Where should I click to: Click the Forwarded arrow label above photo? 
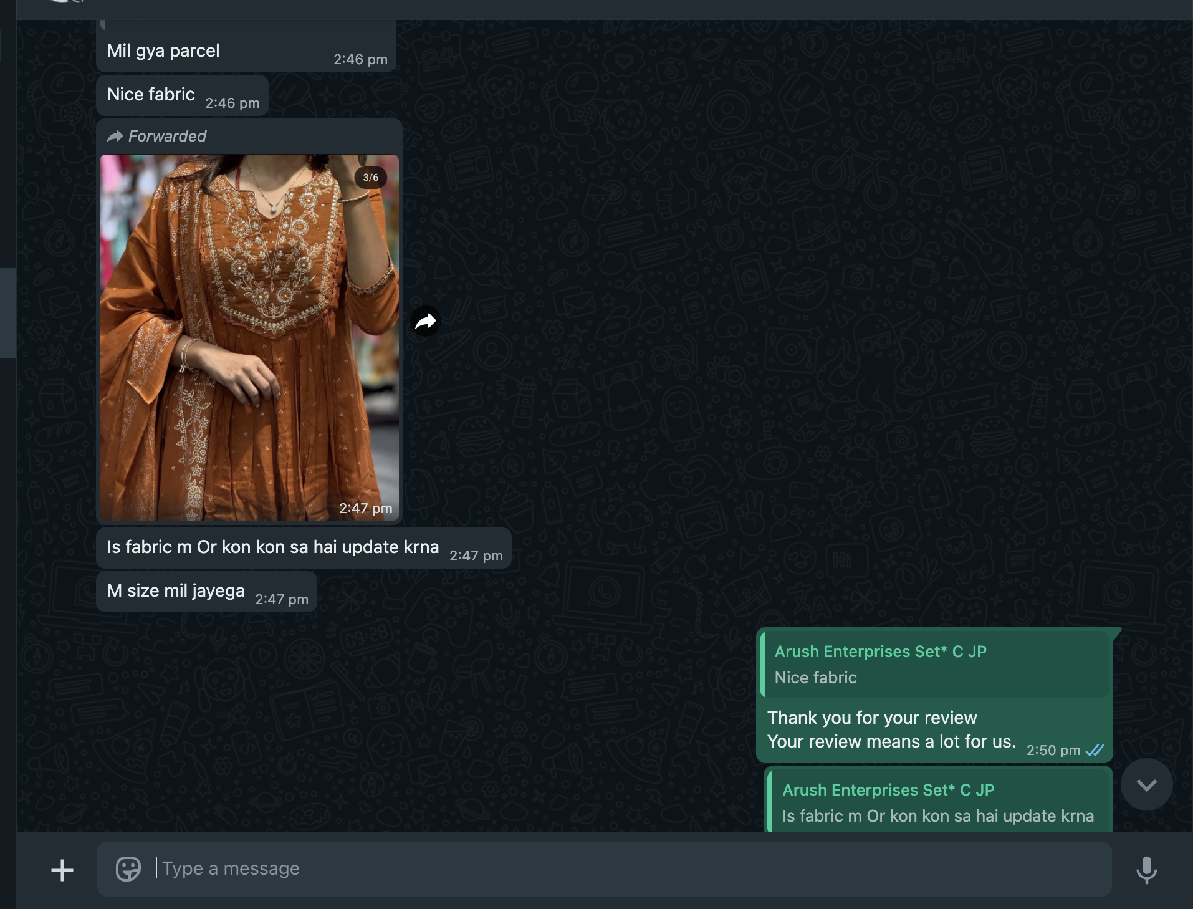coord(156,136)
